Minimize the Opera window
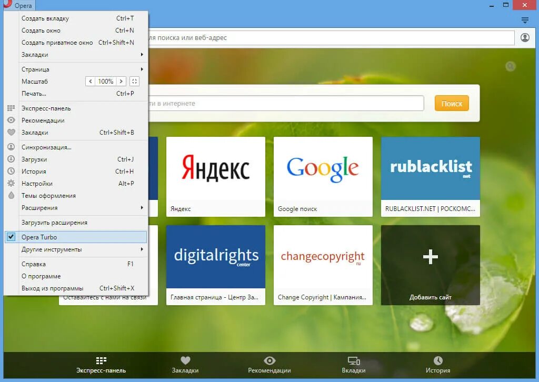 click(x=492, y=5)
